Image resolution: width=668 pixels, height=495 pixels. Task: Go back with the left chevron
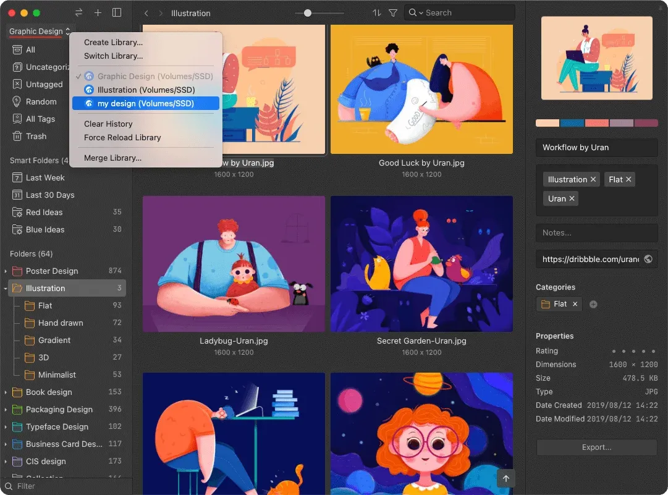pos(146,13)
